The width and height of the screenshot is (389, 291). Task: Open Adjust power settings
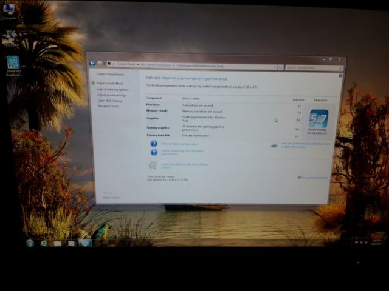[112, 95]
